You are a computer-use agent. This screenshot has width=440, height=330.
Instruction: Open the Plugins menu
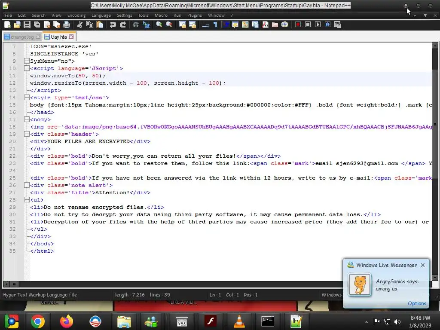195,15
